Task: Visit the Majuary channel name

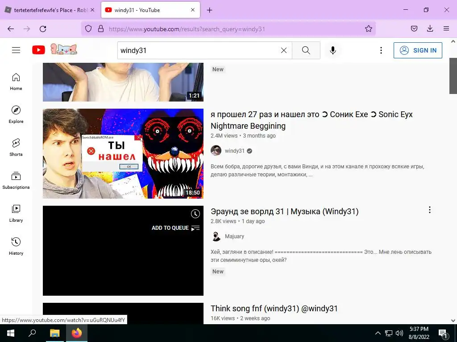Action: click(x=235, y=236)
